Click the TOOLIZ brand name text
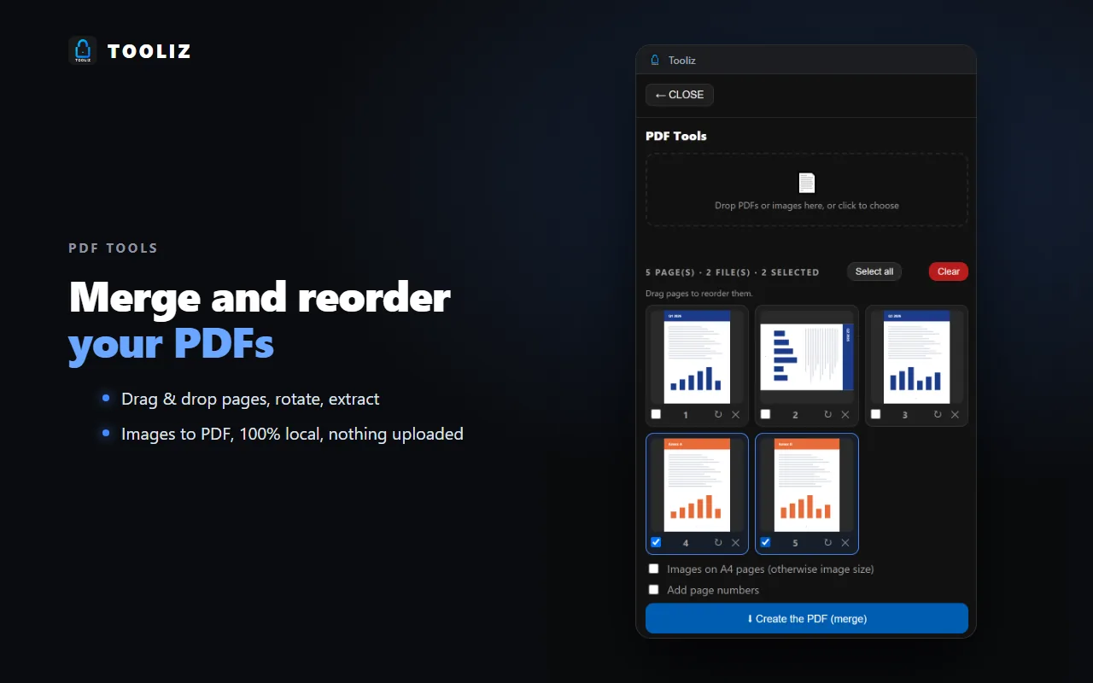Image resolution: width=1093 pixels, height=683 pixels. (149, 51)
